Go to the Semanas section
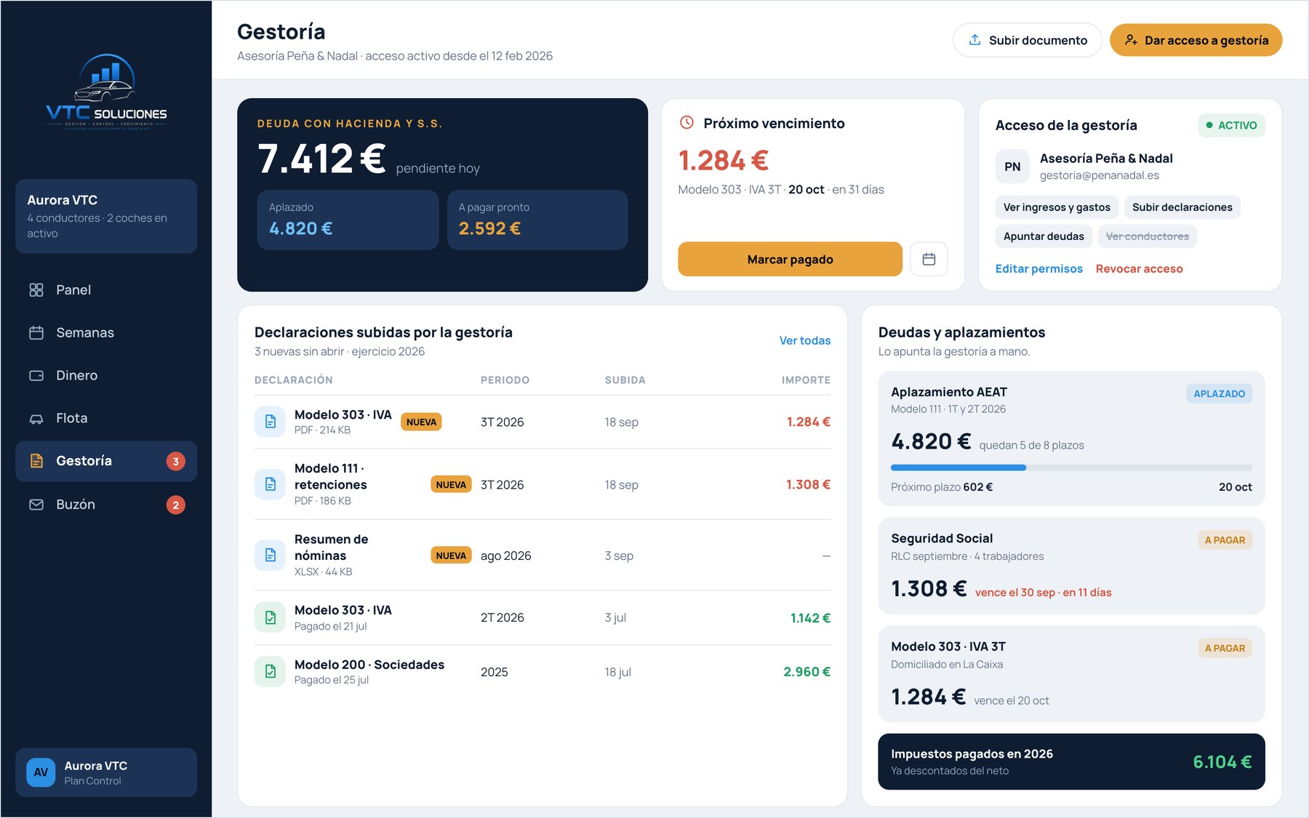 point(106,333)
